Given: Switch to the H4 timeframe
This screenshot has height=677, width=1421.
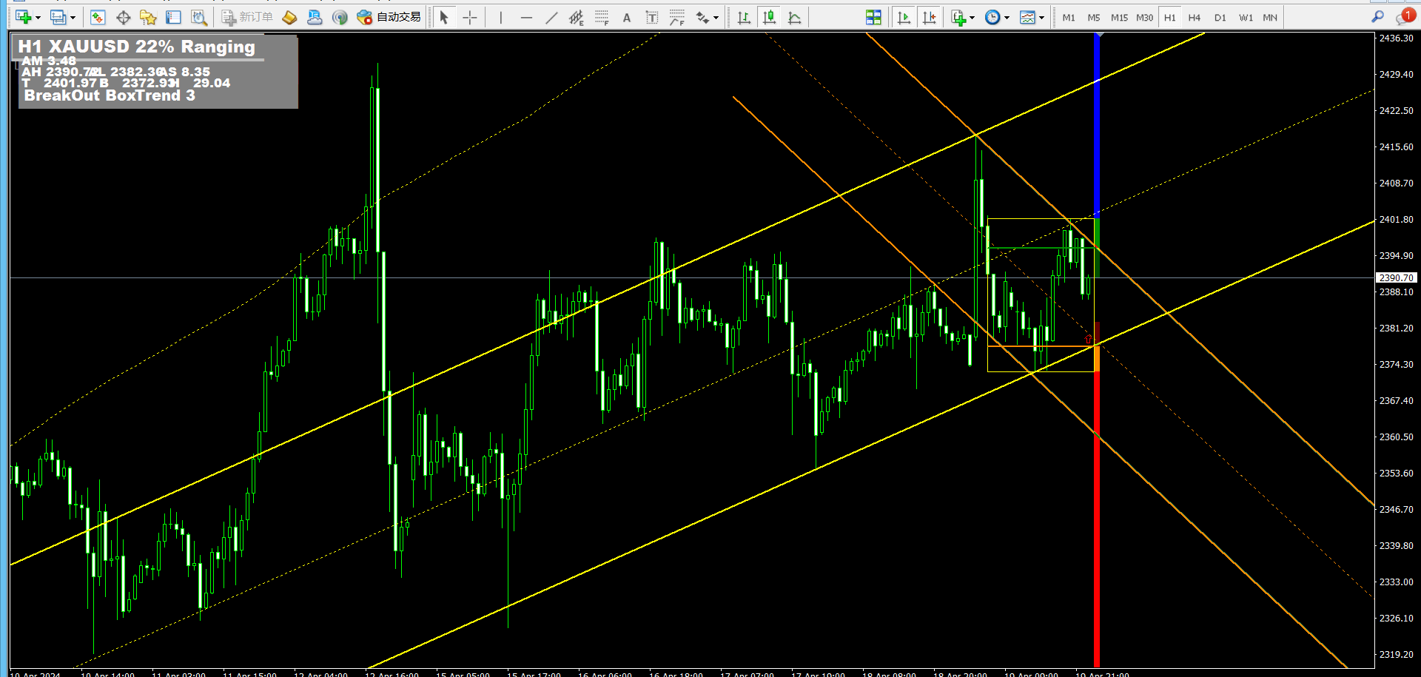Looking at the screenshot, I should tap(1195, 18).
